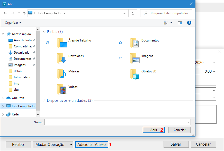Viewport: 224px width, 151px height.
Task: Collapse the Pastas (7) group
Action: 44,32
